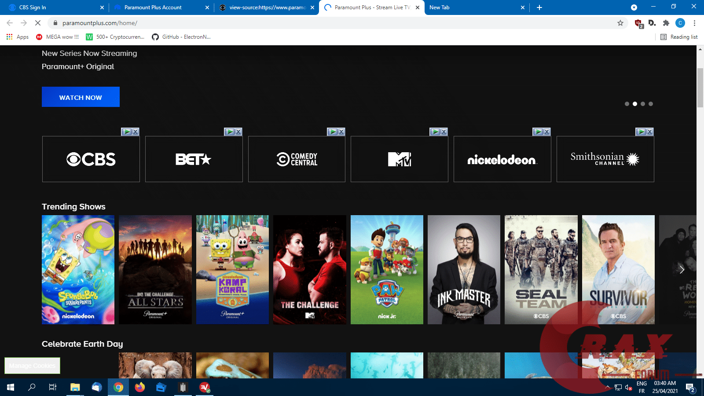Screen dimensions: 704x396
Task: View site information via the padlock icon
Action: point(55,23)
